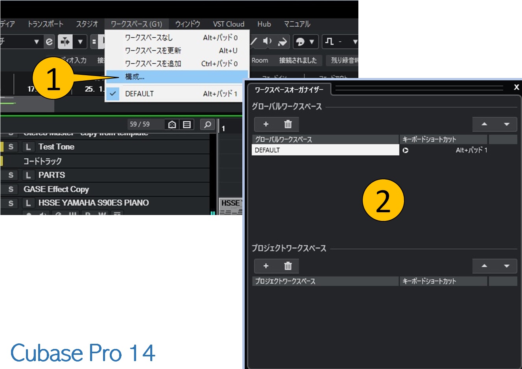Click the move-down arrow in workspace organizer
Viewport: 522px width, 369px height.
tap(506, 124)
